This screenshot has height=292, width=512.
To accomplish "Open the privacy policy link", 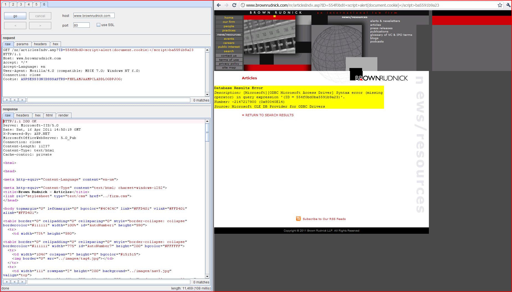I will pos(229,64).
